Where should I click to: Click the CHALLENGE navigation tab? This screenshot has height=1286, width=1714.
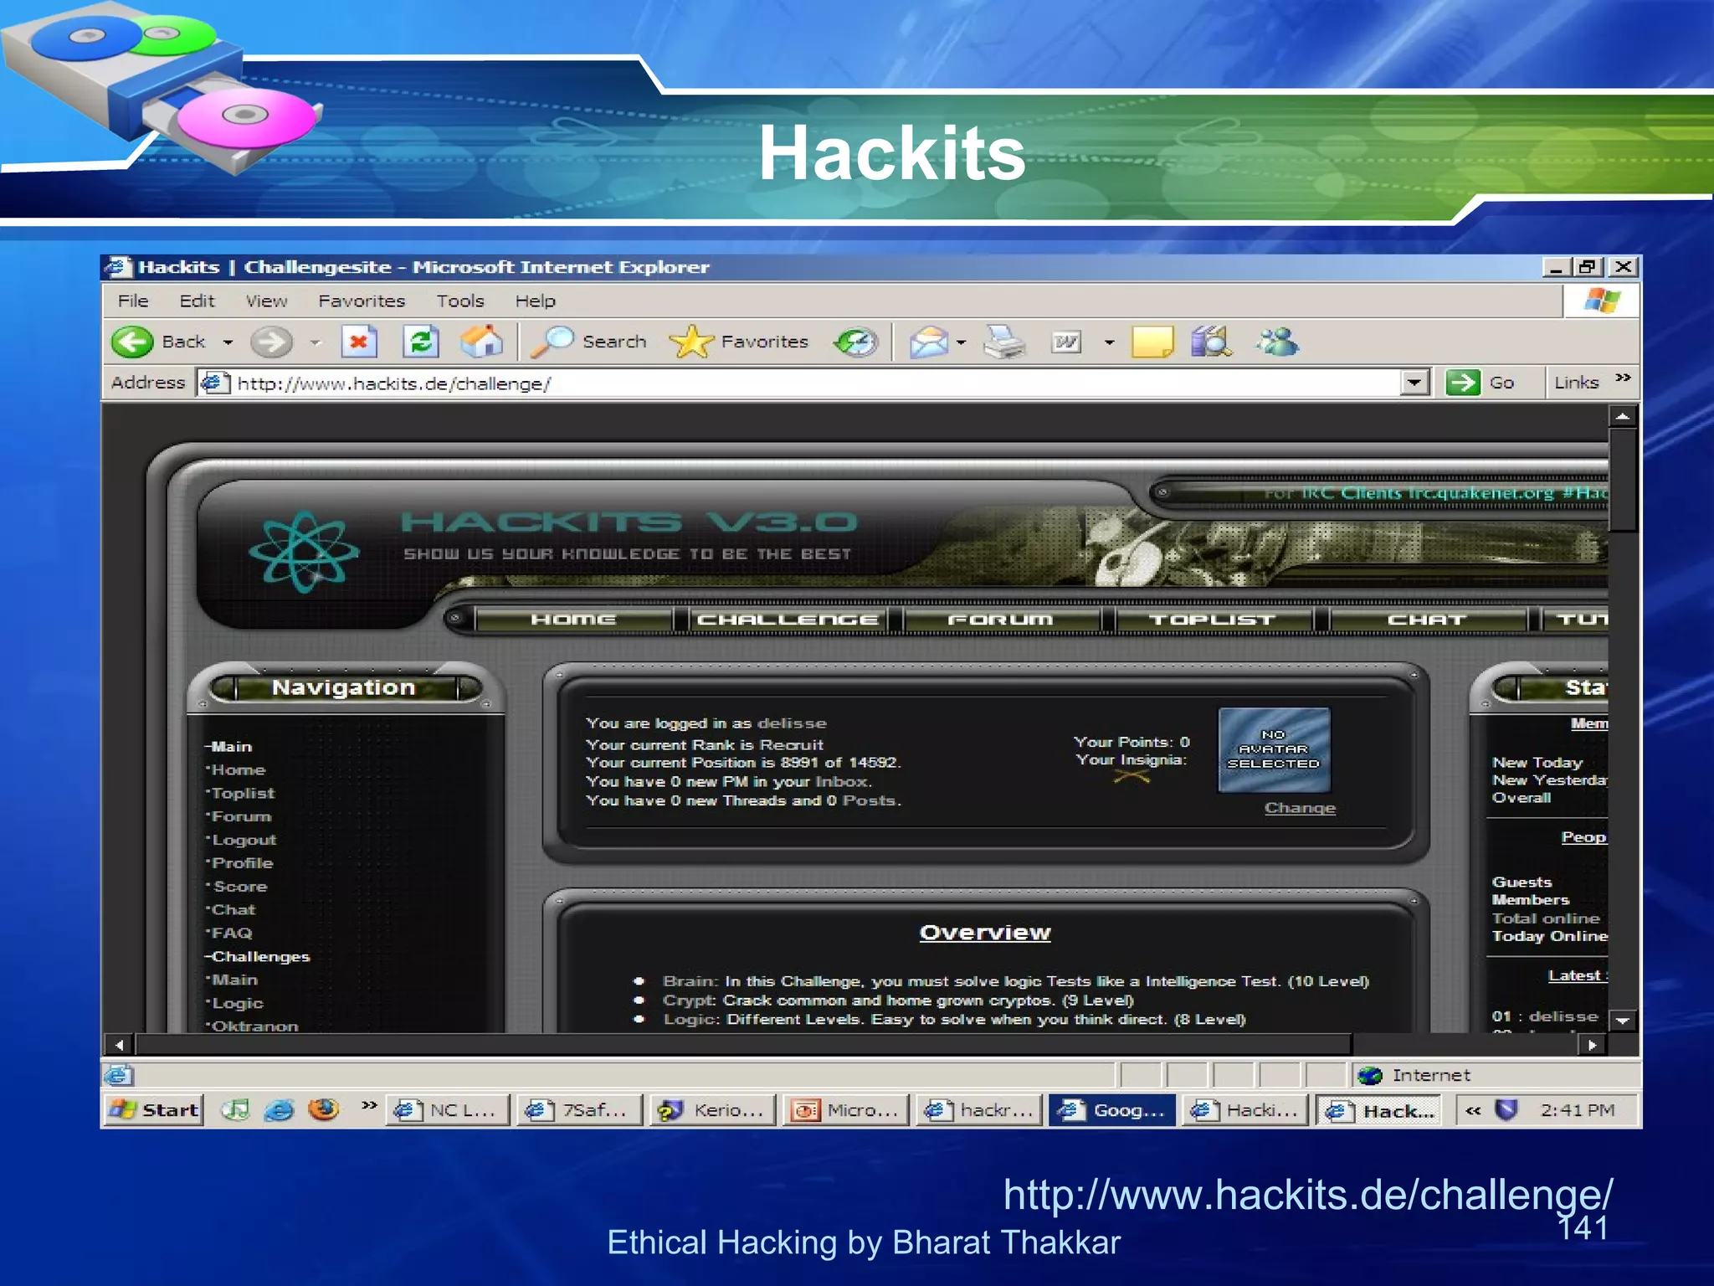click(x=787, y=620)
